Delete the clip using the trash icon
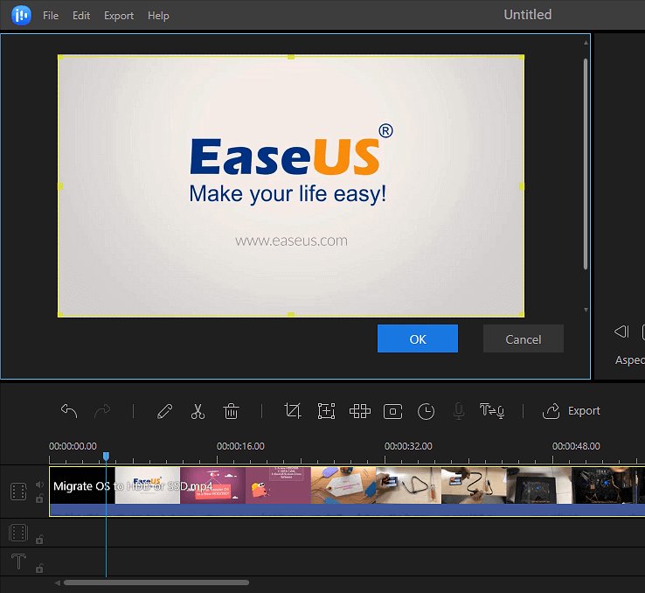Image resolution: width=645 pixels, height=593 pixels. [x=231, y=410]
